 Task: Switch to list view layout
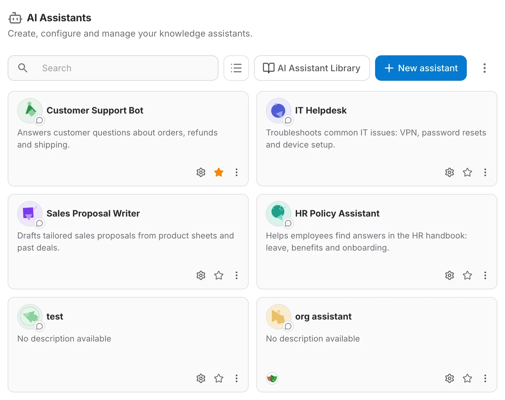pos(236,68)
